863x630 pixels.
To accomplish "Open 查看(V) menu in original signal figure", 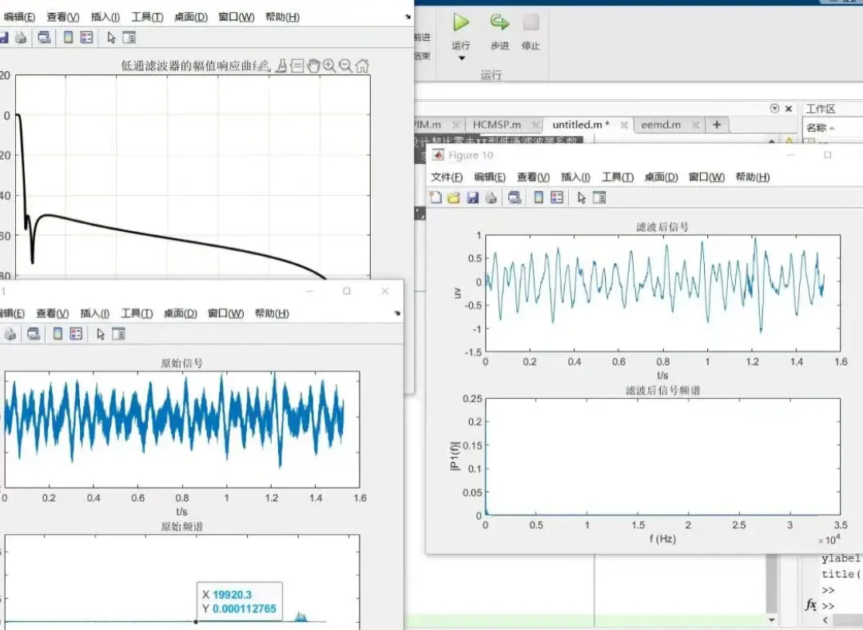I will coord(52,313).
